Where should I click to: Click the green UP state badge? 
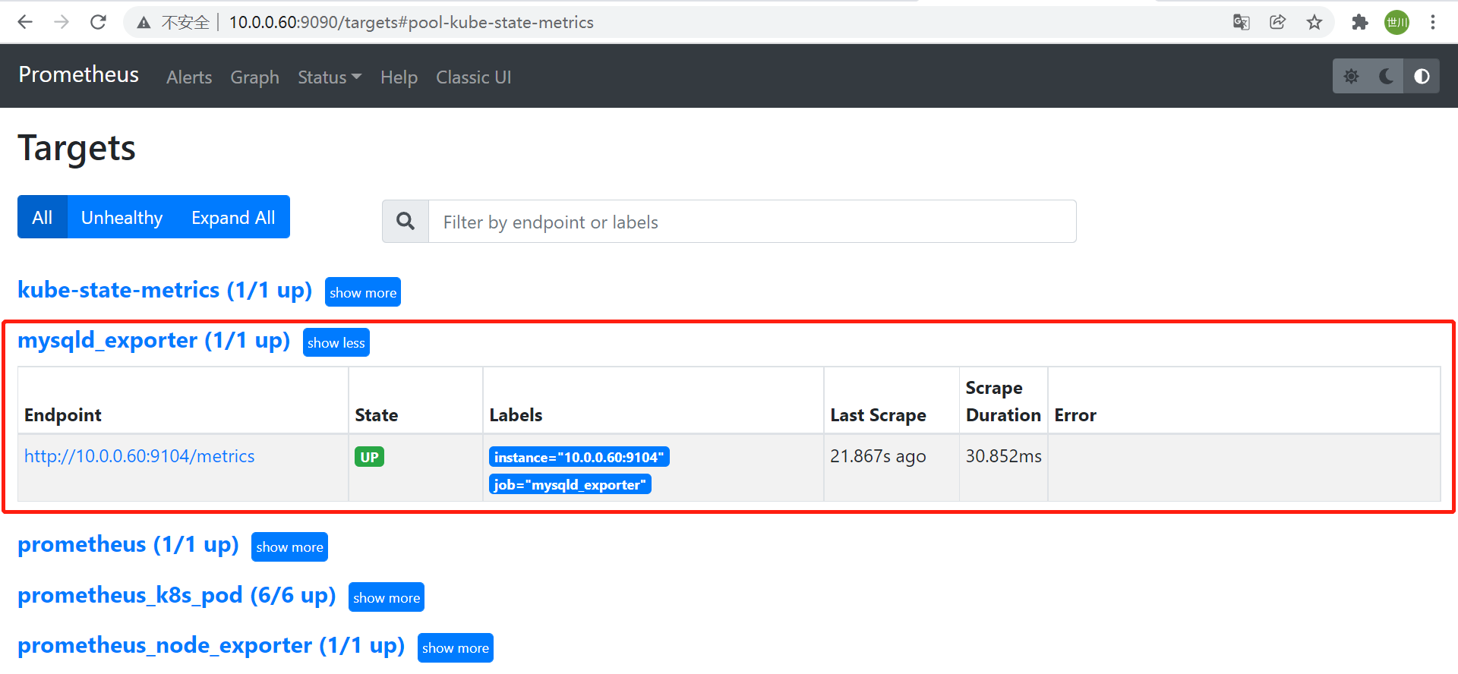click(x=369, y=457)
